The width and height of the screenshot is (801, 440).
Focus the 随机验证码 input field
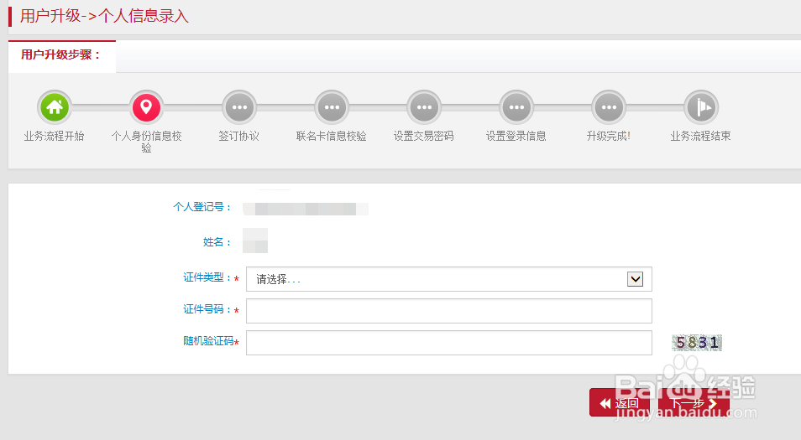point(449,343)
